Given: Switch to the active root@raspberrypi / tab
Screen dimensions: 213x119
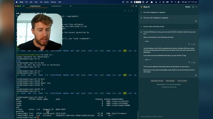Looking at the screenshot, I should click(36, 6).
